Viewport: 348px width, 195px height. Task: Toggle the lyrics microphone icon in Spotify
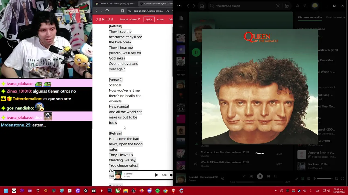pos(297,178)
